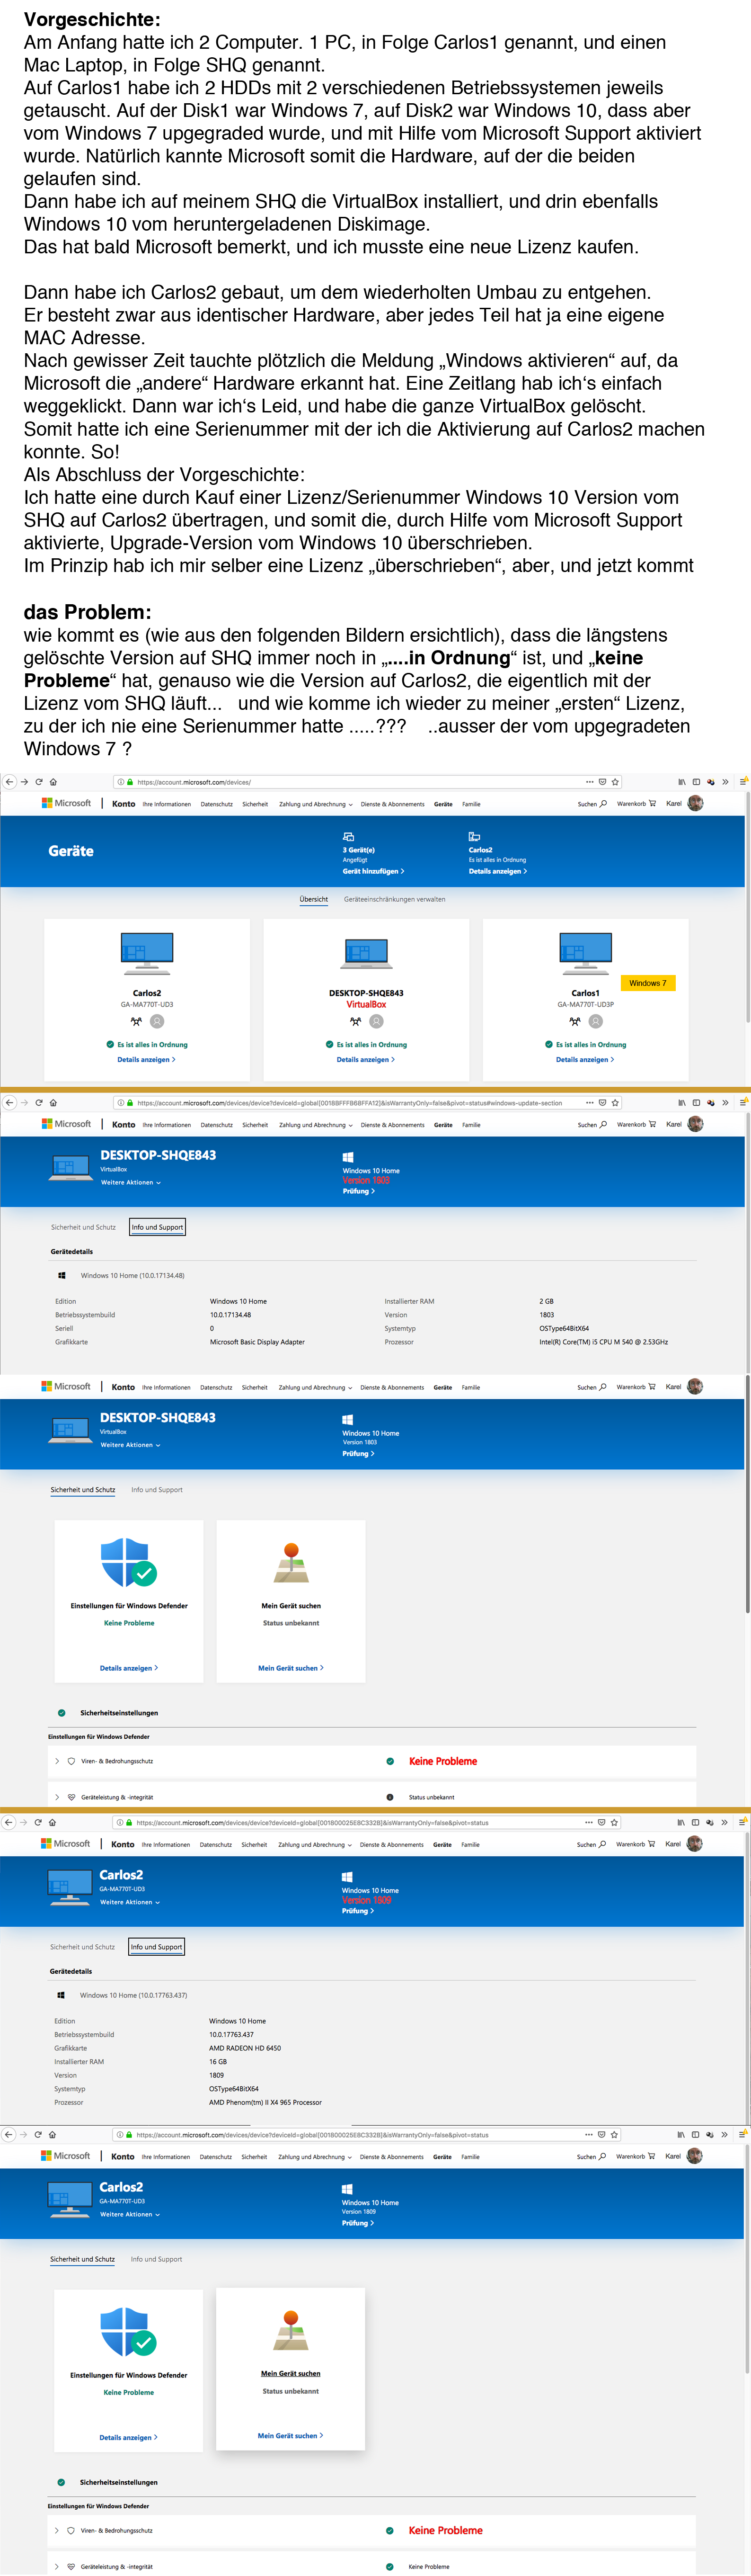
Task: Open the library icon in Geräte overview toolbar
Action: point(682,782)
